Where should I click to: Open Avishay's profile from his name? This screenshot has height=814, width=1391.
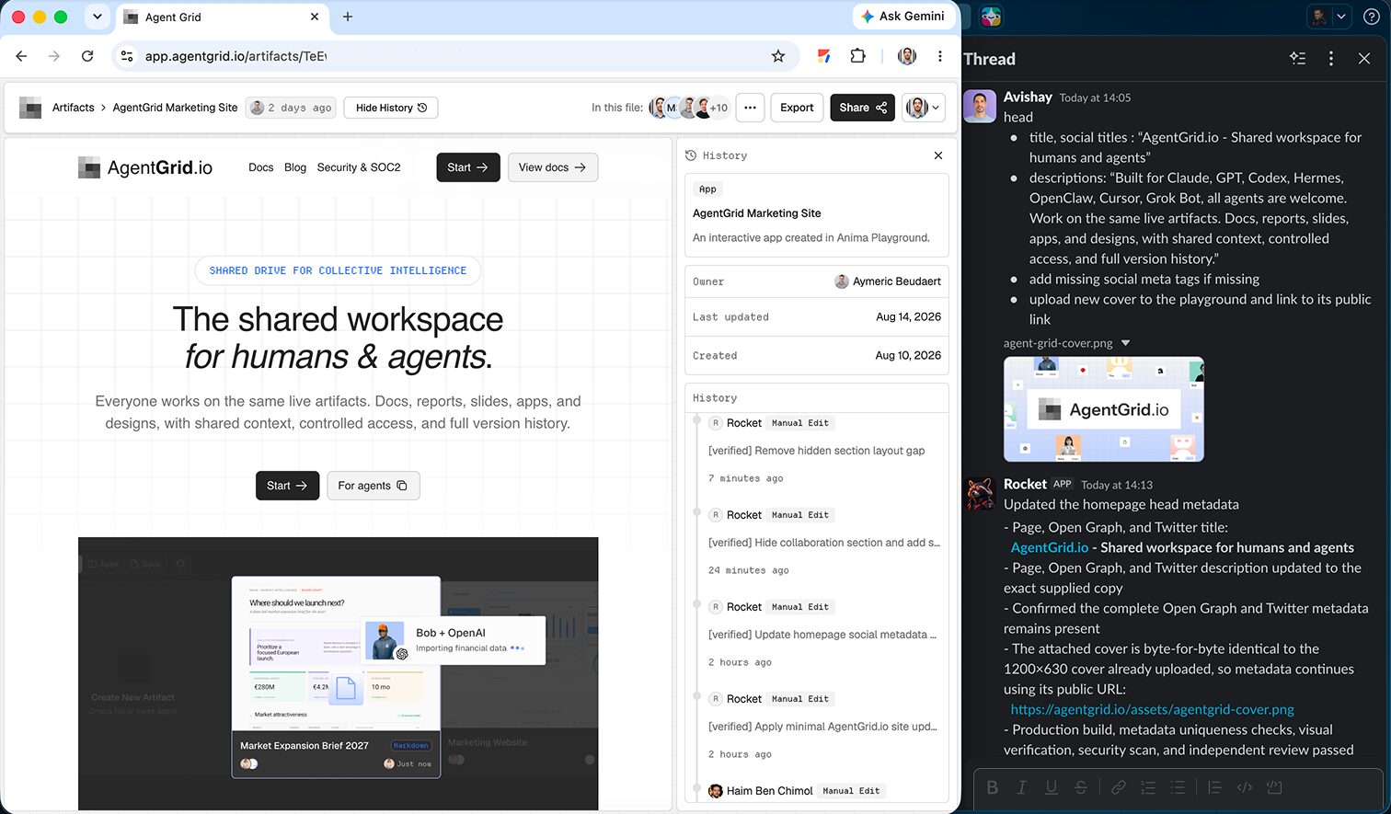point(1028,97)
